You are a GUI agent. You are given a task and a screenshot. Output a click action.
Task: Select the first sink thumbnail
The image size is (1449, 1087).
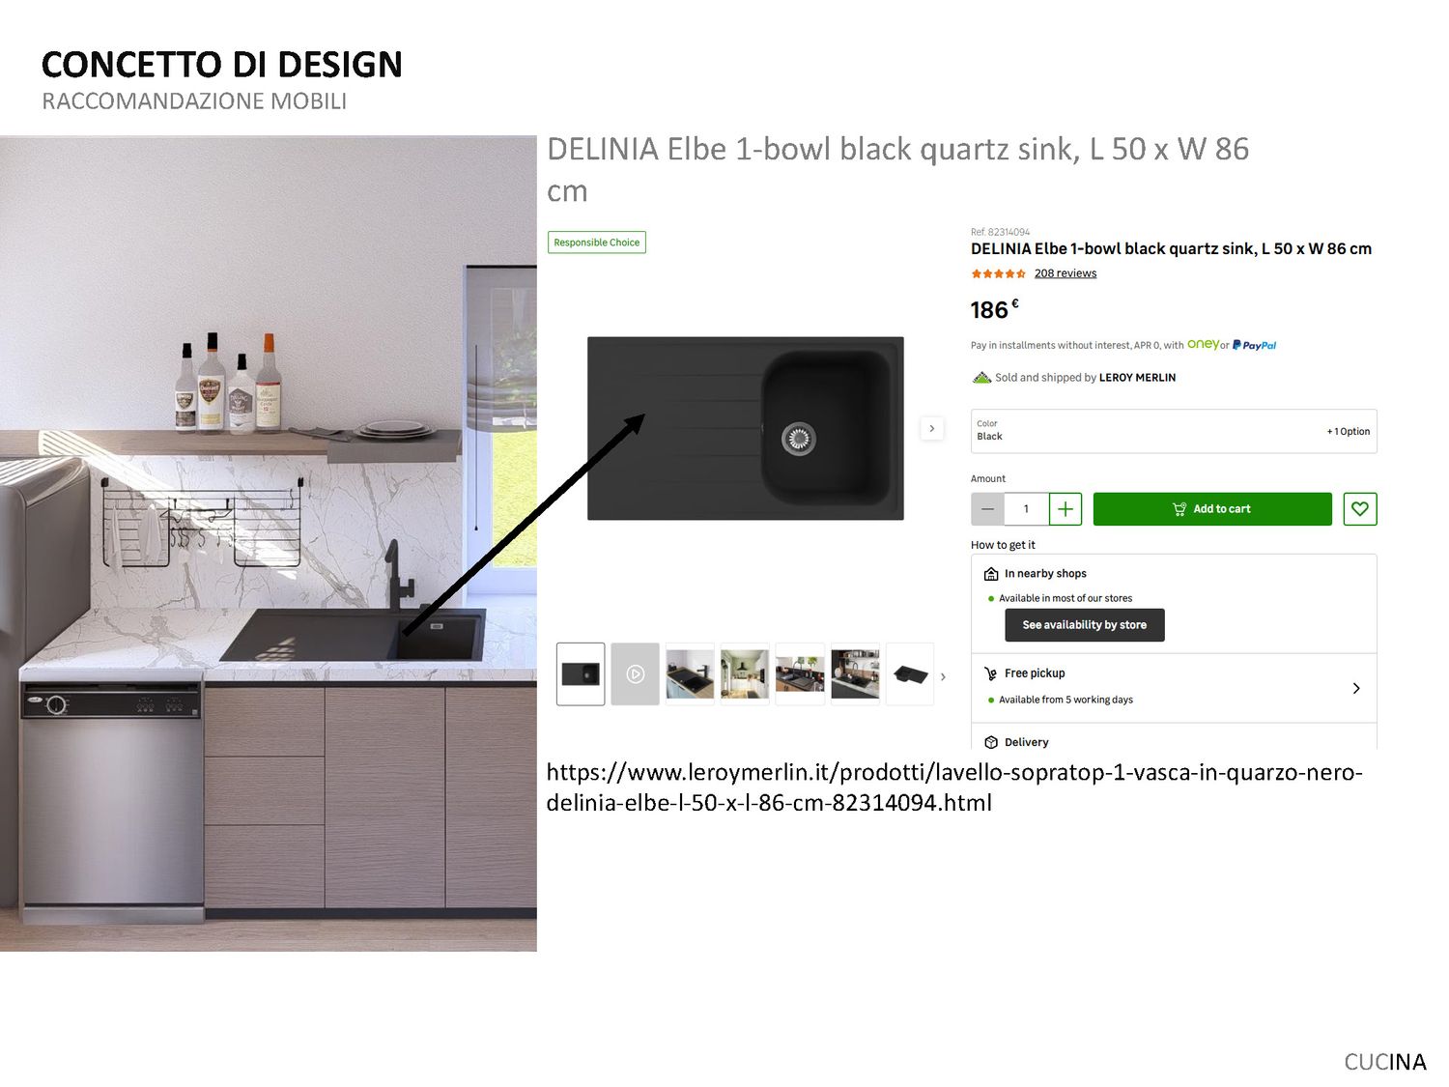(581, 673)
